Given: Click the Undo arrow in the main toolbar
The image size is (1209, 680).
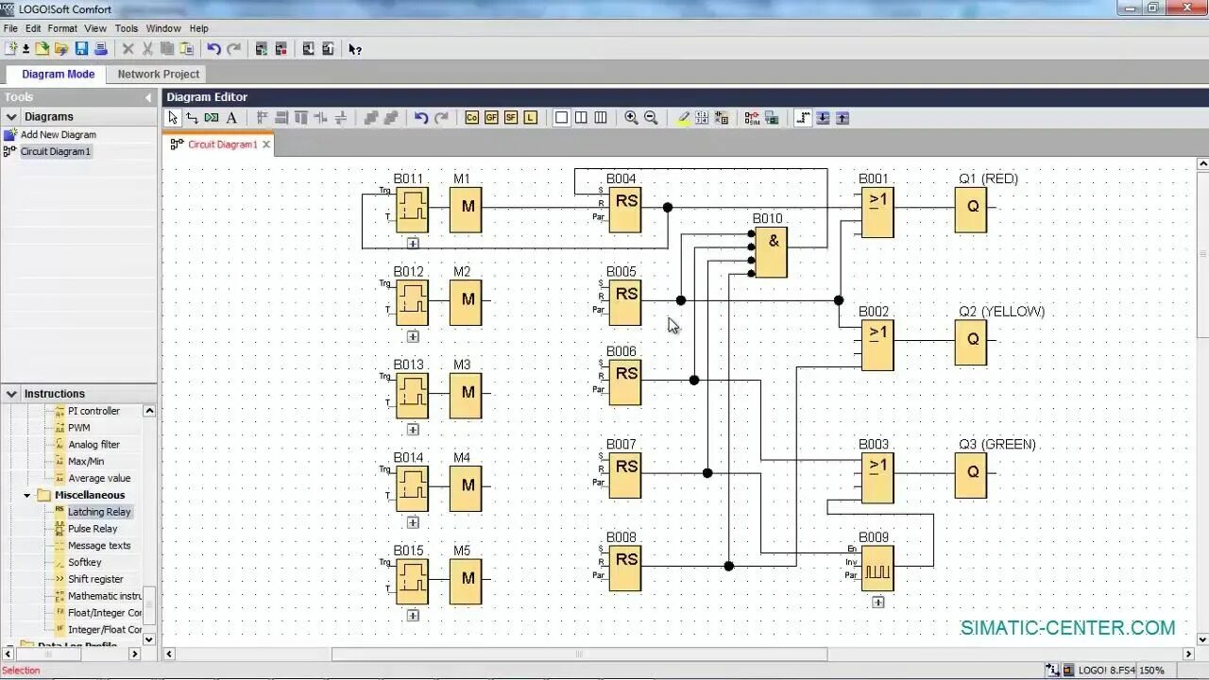Looking at the screenshot, I should tap(213, 49).
